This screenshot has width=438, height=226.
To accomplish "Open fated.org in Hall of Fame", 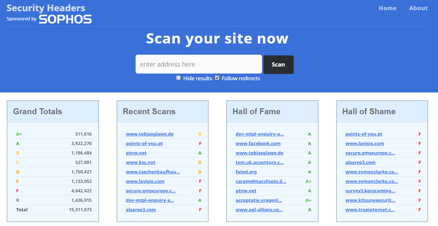I will point(246,172).
